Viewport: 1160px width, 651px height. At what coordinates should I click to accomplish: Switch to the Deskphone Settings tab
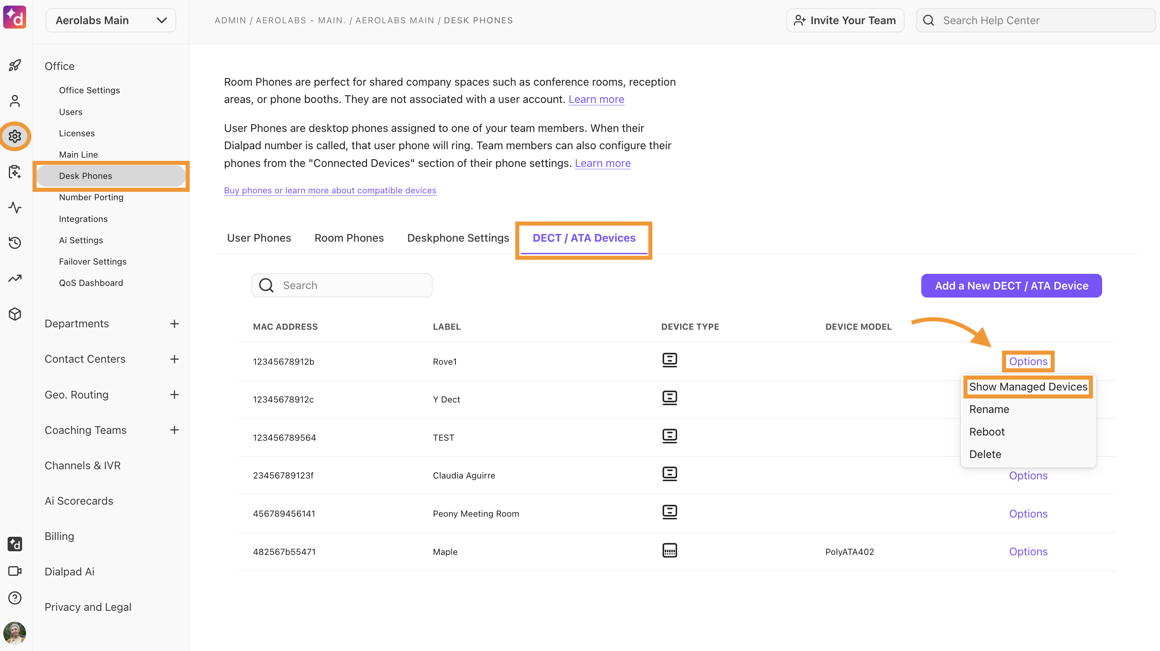pyautogui.click(x=458, y=238)
